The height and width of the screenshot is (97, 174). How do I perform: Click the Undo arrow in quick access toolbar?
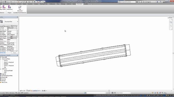point(11,2)
